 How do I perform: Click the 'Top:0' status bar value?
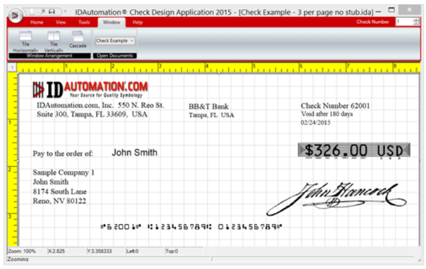pos(172,251)
